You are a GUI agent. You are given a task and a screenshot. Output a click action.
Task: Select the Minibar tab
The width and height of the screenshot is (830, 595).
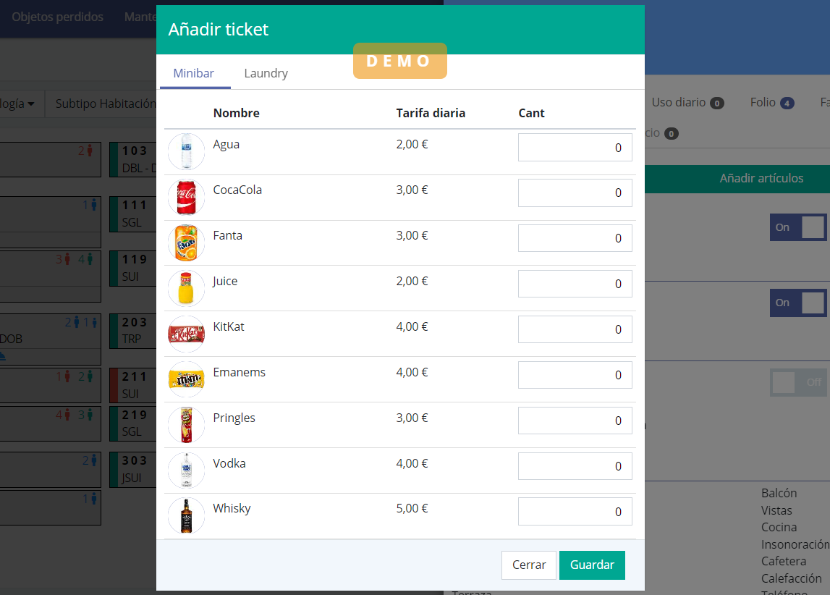pos(194,73)
